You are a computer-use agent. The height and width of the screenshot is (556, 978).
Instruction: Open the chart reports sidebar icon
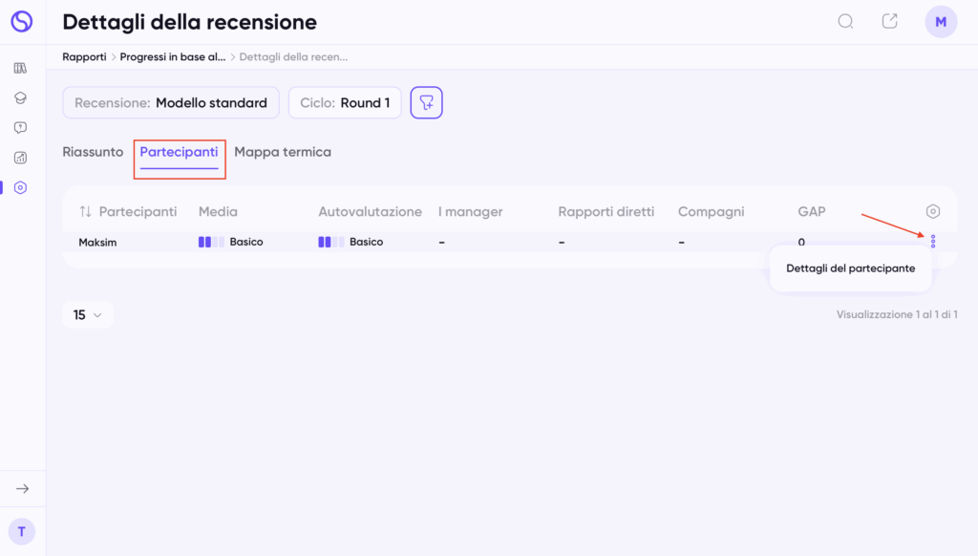(21, 158)
